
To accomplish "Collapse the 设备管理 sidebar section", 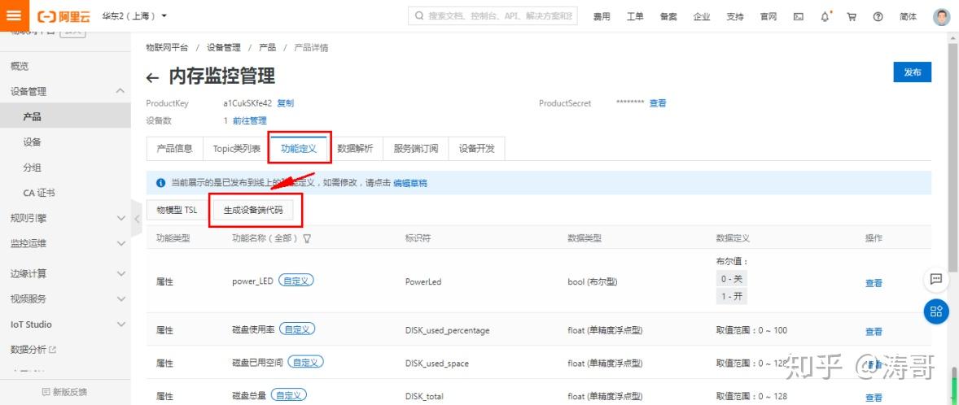I will pyautogui.click(x=65, y=92).
